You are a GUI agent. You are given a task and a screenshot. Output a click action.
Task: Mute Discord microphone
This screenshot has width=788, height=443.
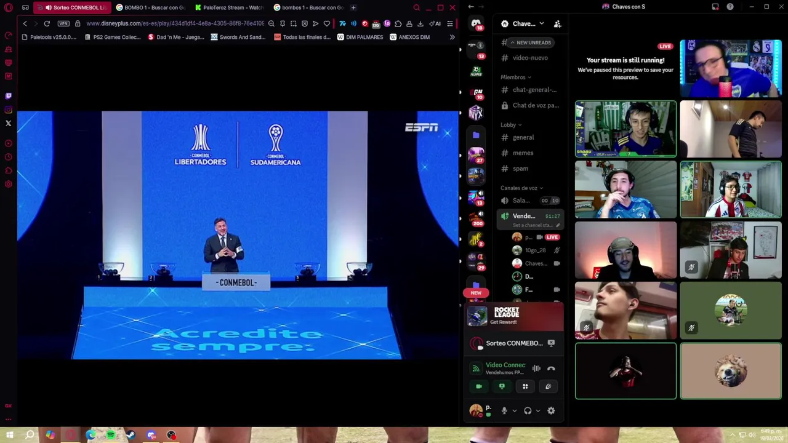(x=504, y=410)
